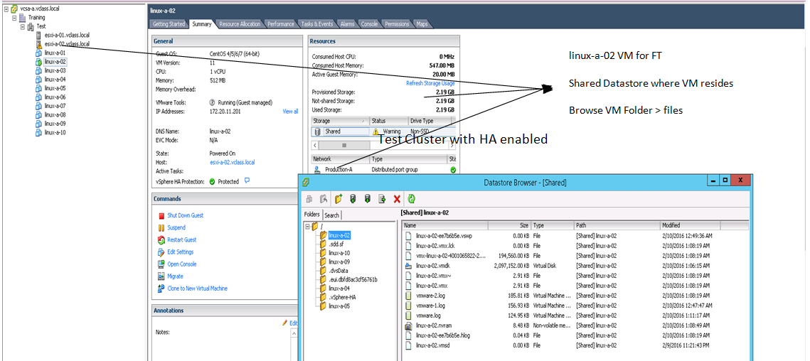Click the Storage table horizontal scrollbar thumb
Screen dimensions: 810x361
344,146
